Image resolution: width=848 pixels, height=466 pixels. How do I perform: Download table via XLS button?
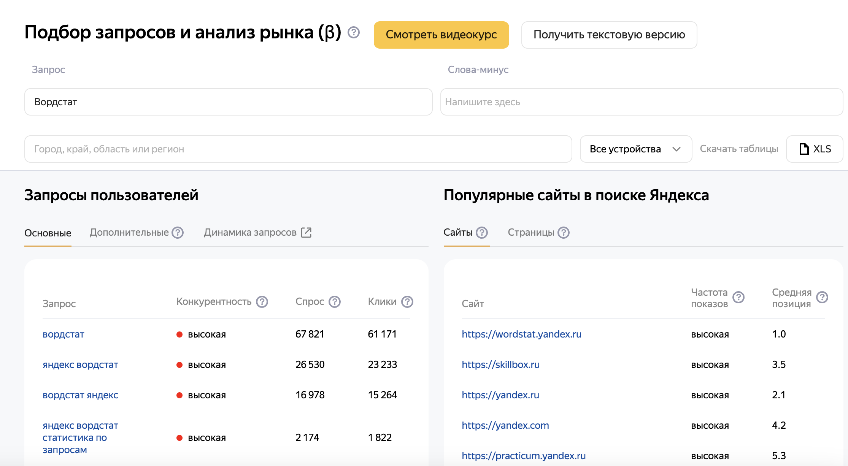pos(815,149)
